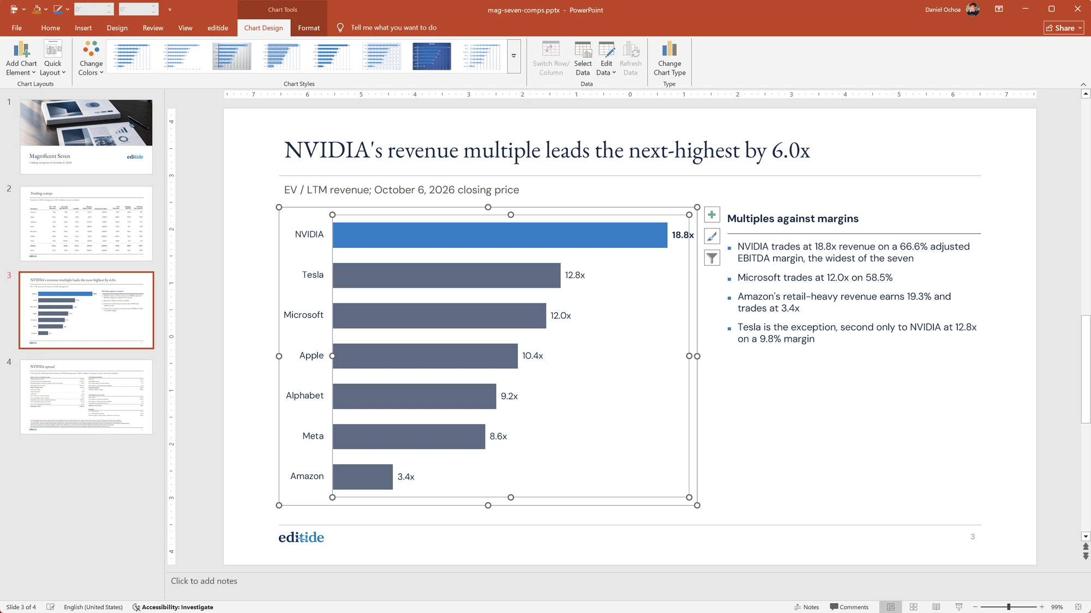Click Select Data button
1091x613 pixels.
click(x=583, y=58)
